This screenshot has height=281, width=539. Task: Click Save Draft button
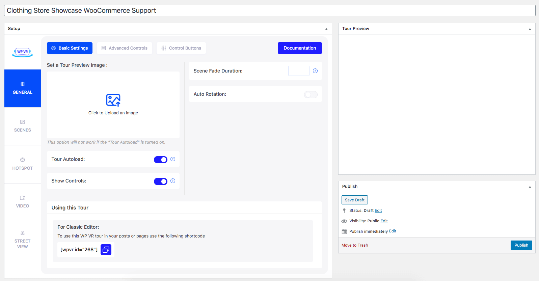coord(355,200)
